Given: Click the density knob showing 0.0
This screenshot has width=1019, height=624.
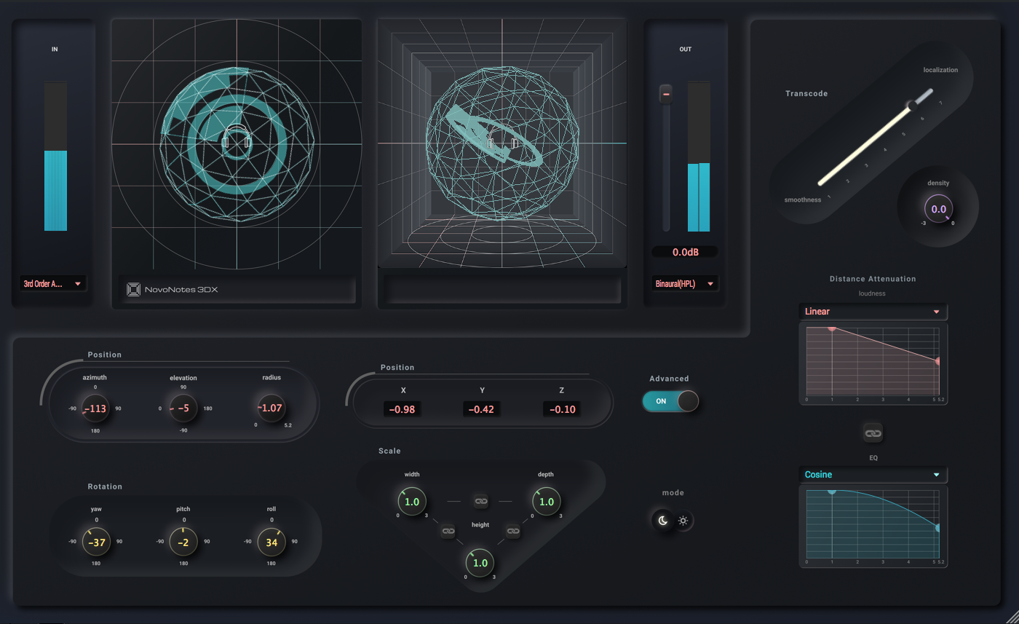Looking at the screenshot, I should tap(938, 209).
